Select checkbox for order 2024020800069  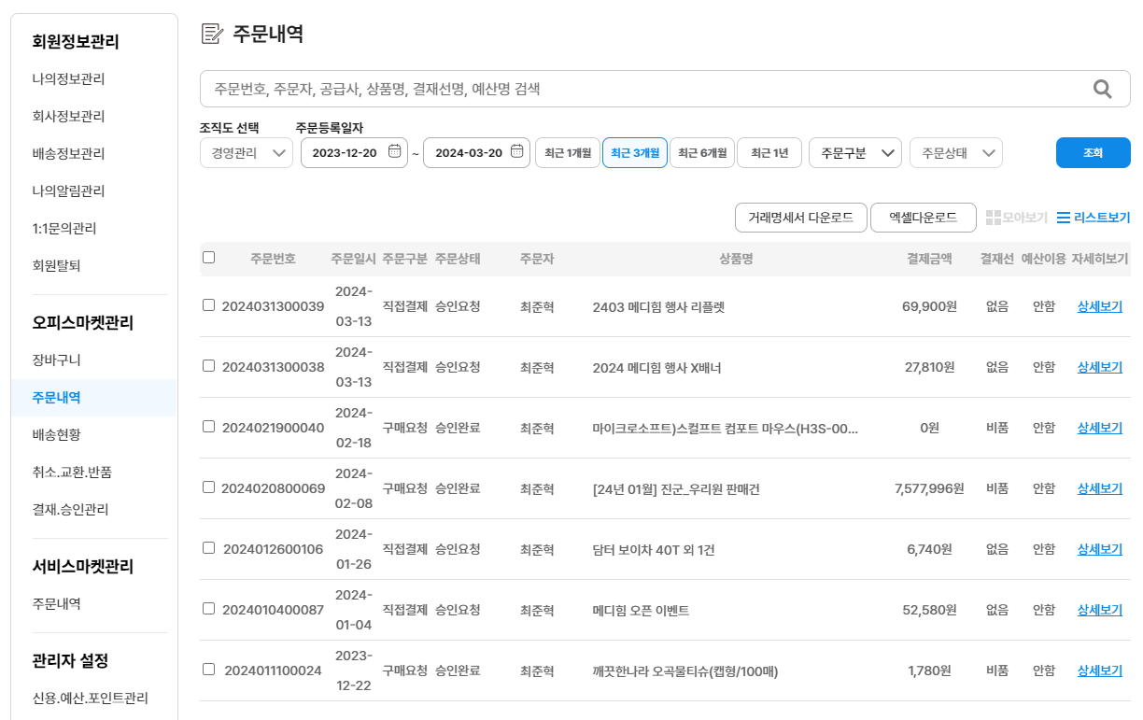tap(209, 487)
